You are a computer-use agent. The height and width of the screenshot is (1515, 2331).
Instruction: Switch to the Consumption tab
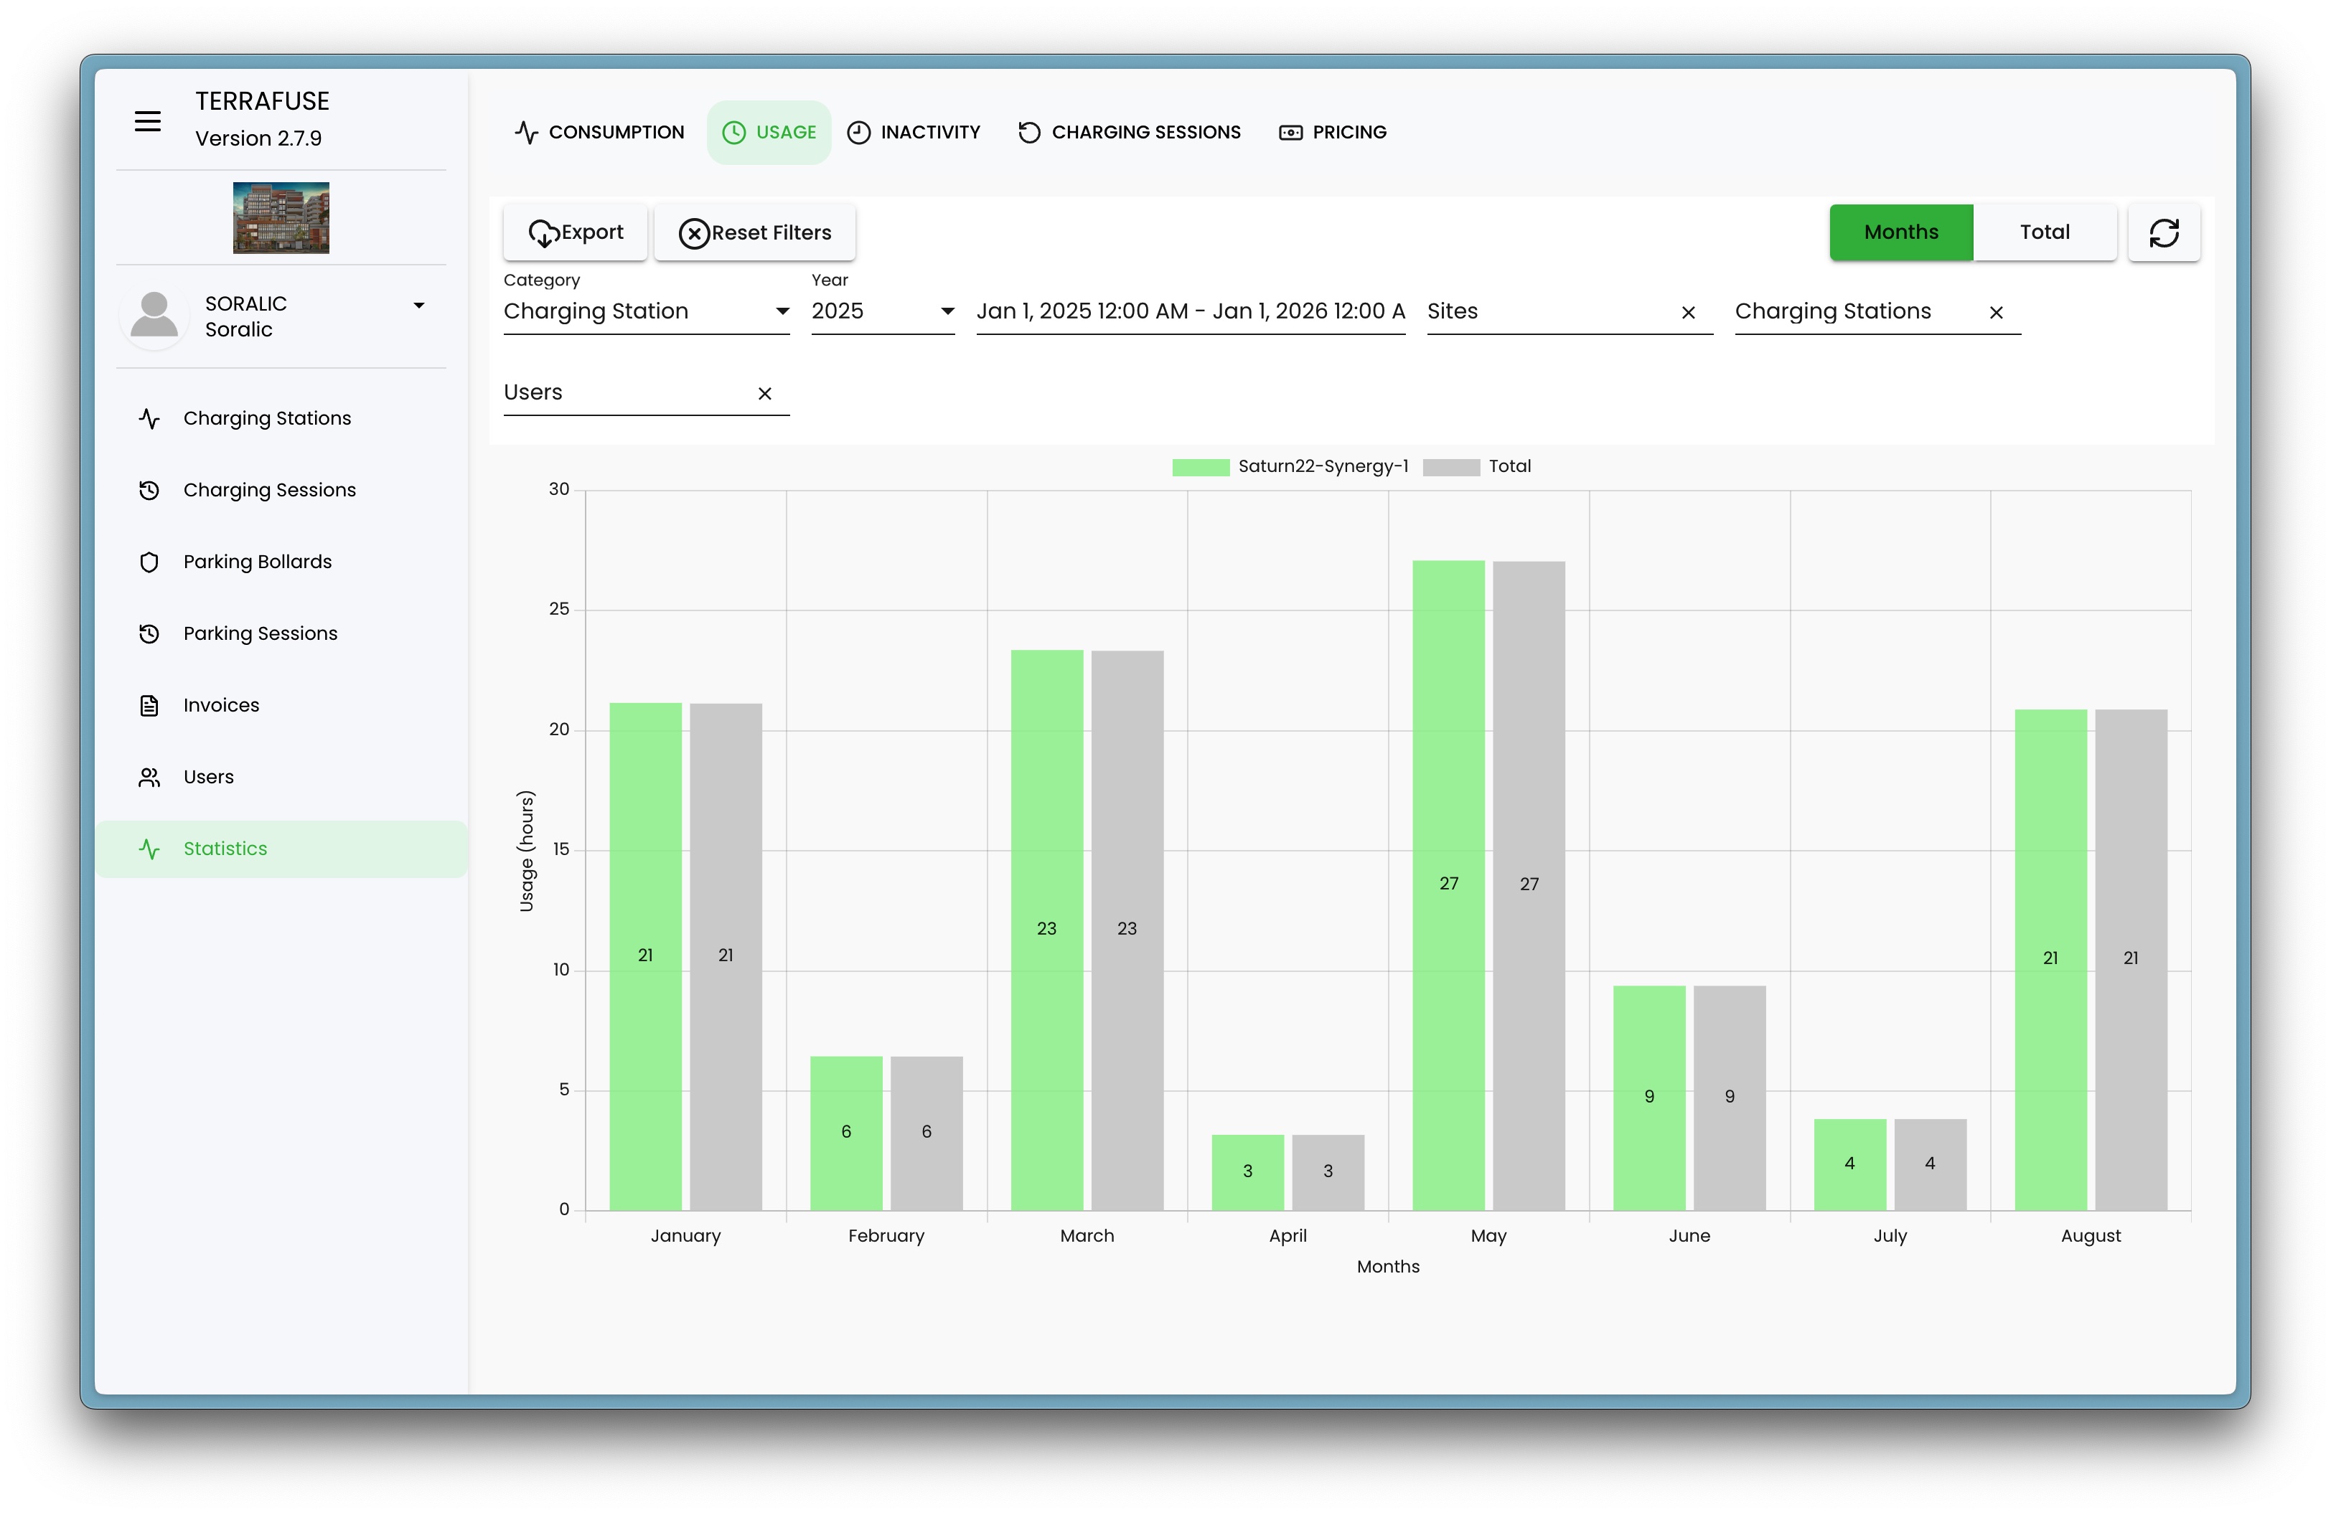point(599,132)
